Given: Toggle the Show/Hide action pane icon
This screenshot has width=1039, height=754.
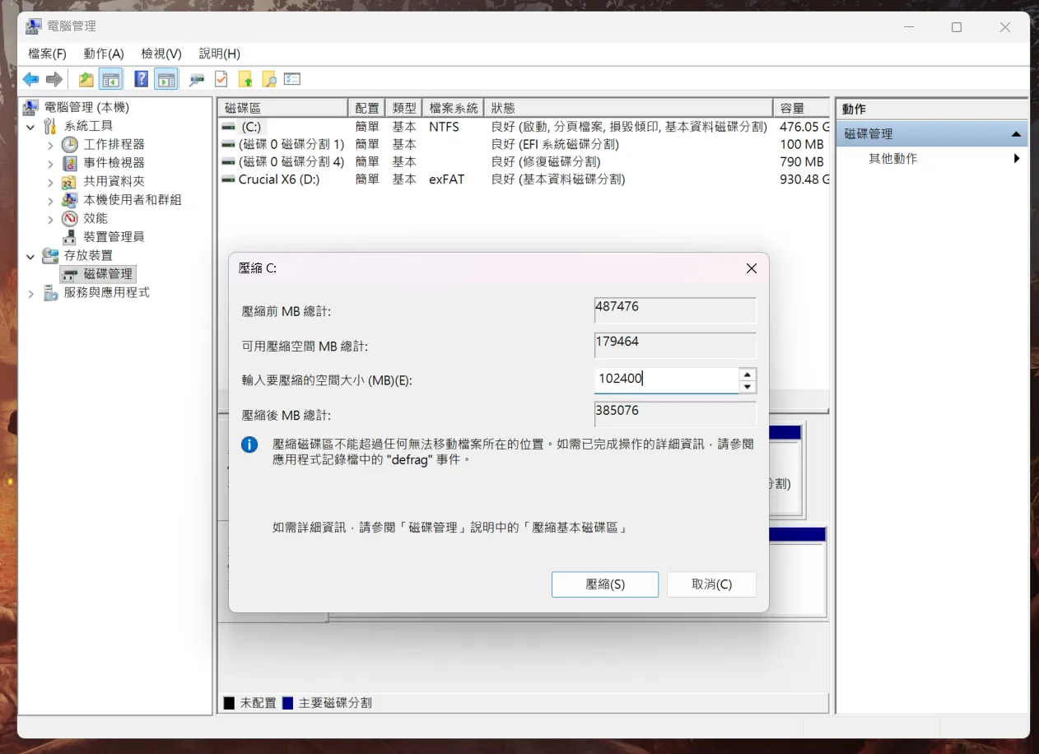Looking at the screenshot, I should coord(165,78).
